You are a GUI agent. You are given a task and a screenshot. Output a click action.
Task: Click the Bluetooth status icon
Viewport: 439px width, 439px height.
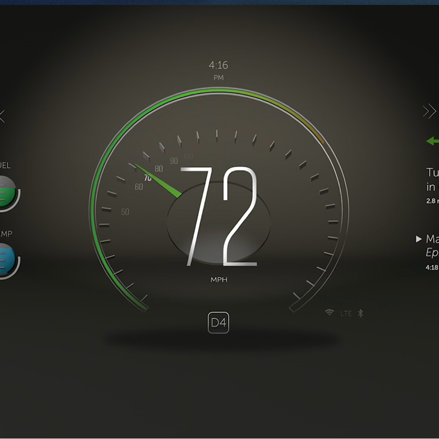pos(361,313)
